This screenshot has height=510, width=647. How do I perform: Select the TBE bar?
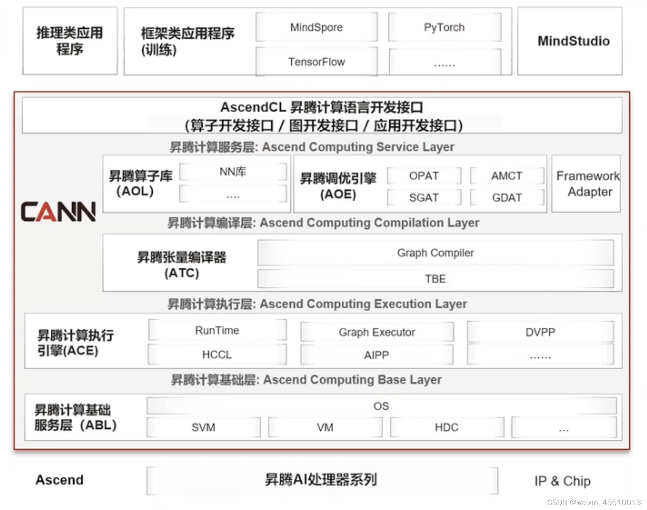[435, 278]
